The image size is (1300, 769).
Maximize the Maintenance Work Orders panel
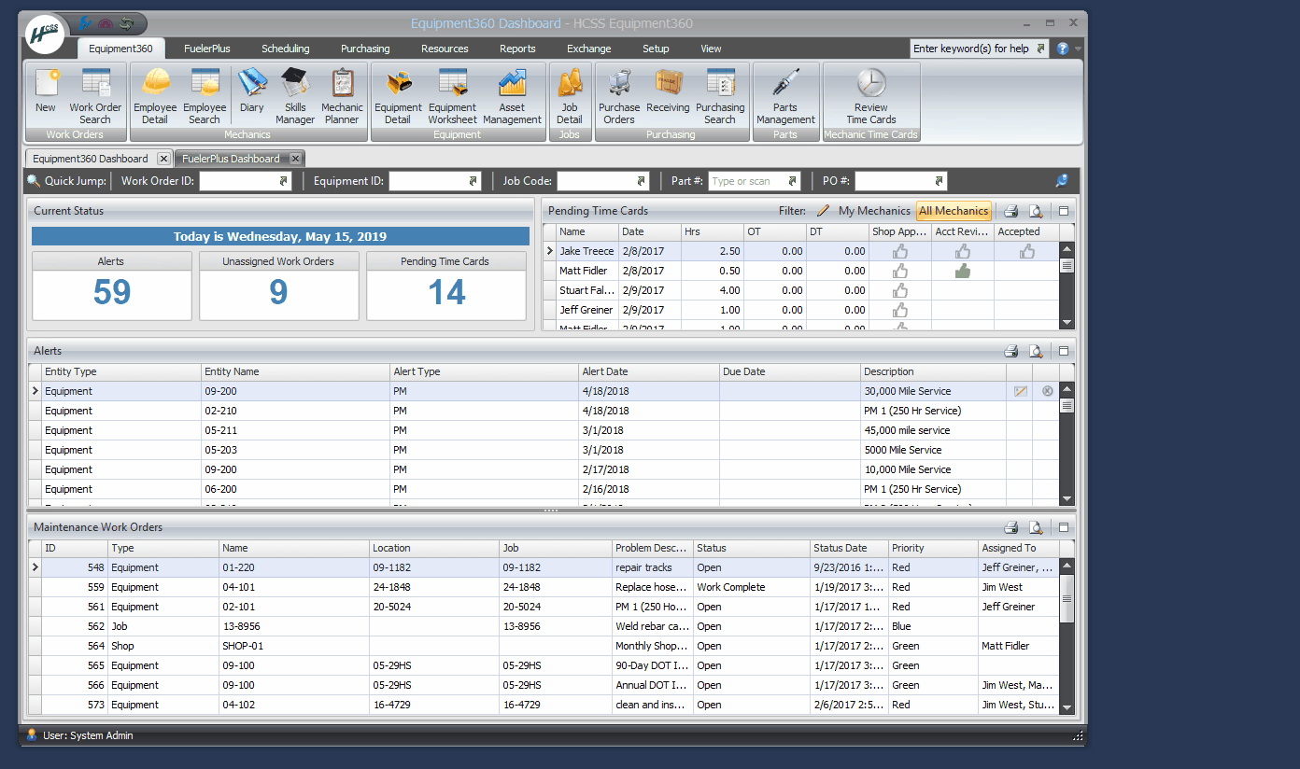pyautogui.click(x=1064, y=527)
